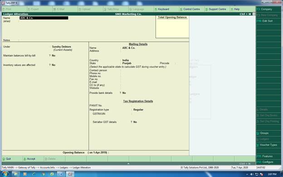Expand the bottom panel up-arrow
Viewport: 283px width, 177px height.
128,163
